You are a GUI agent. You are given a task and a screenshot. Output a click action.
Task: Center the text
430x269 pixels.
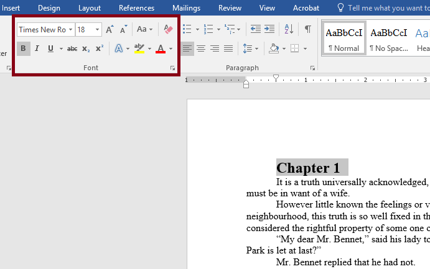click(201, 48)
